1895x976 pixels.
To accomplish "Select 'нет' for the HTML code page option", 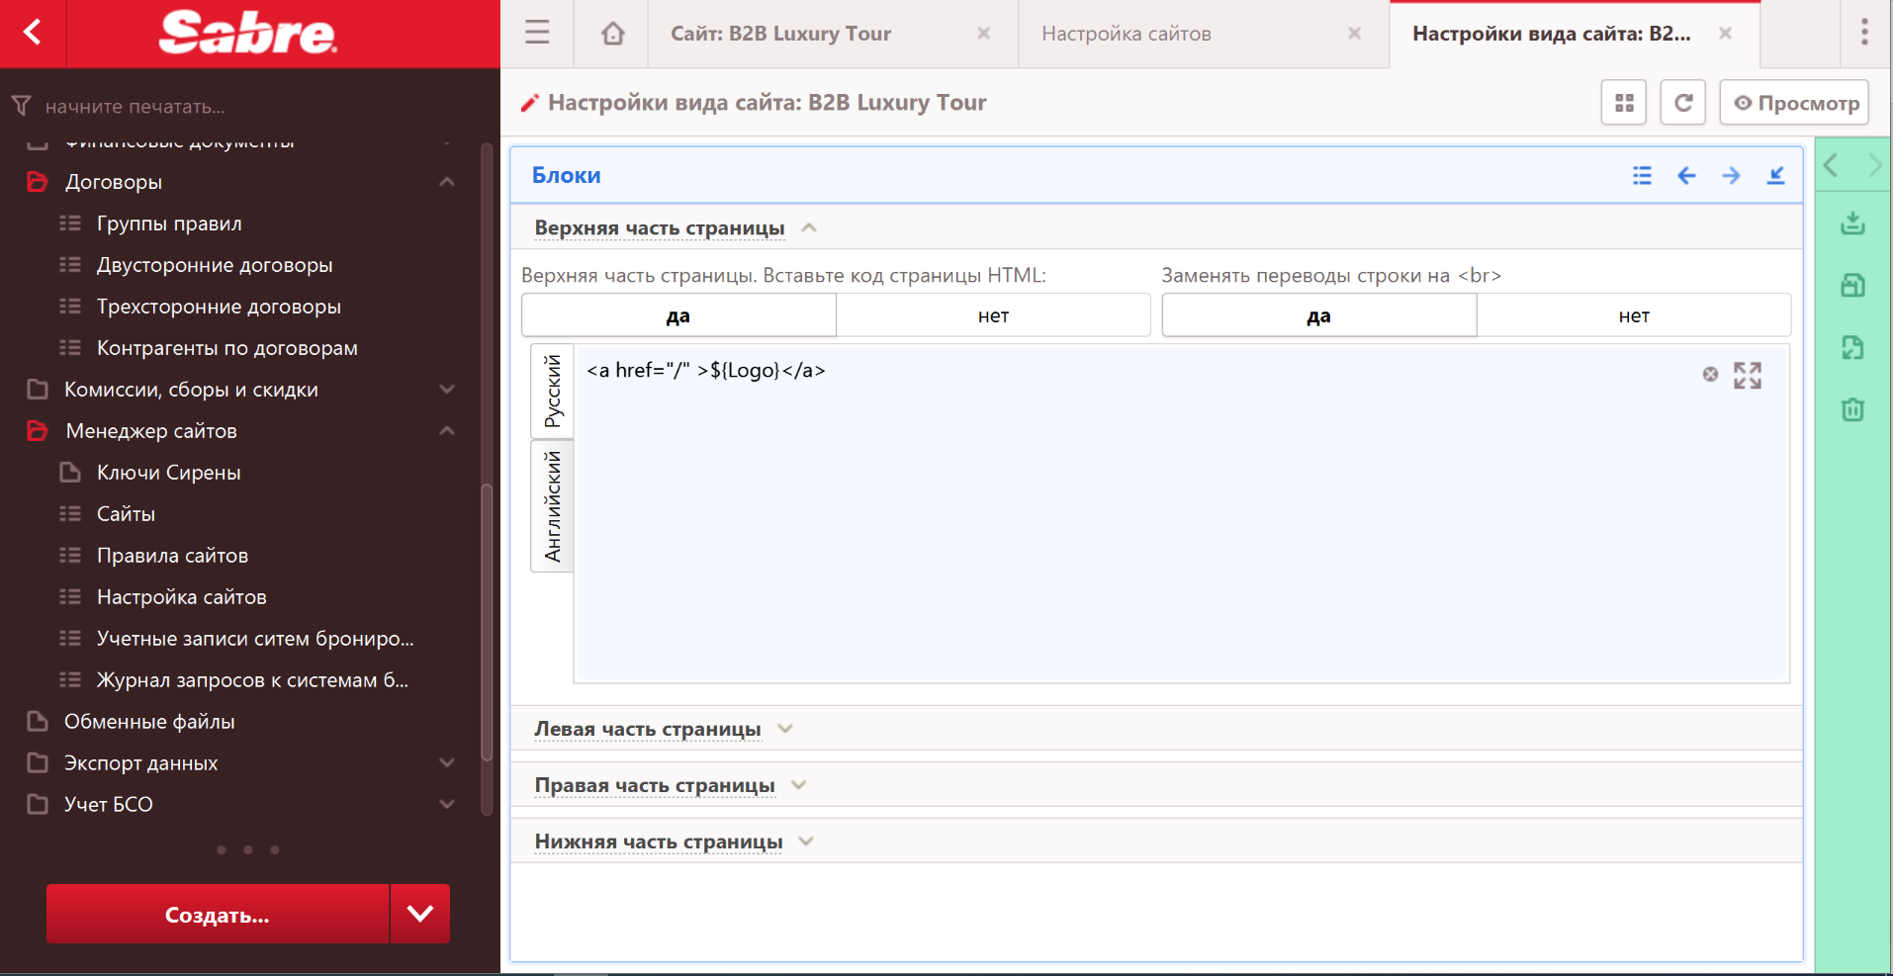I will coord(993,316).
